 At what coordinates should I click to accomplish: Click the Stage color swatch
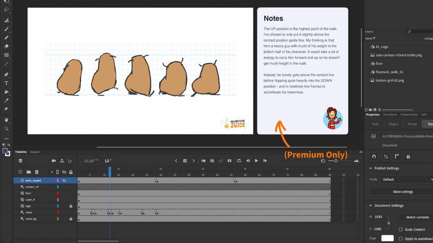(387, 238)
